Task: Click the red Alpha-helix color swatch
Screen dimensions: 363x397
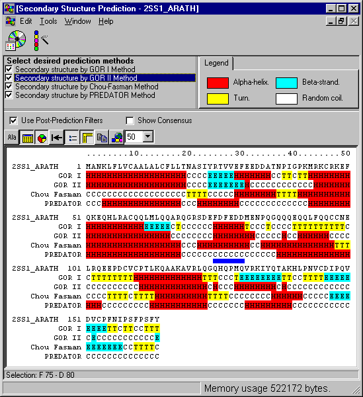Action: coord(218,83)
